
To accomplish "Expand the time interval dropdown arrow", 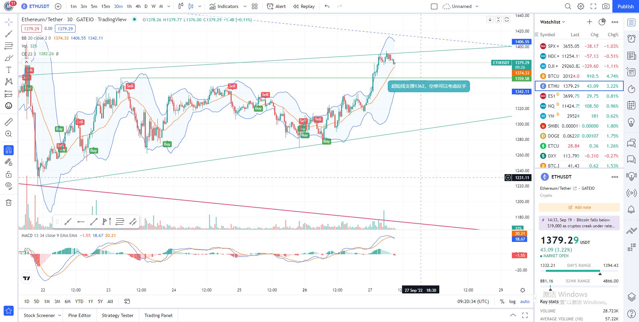I will click(x=169, y=6).
